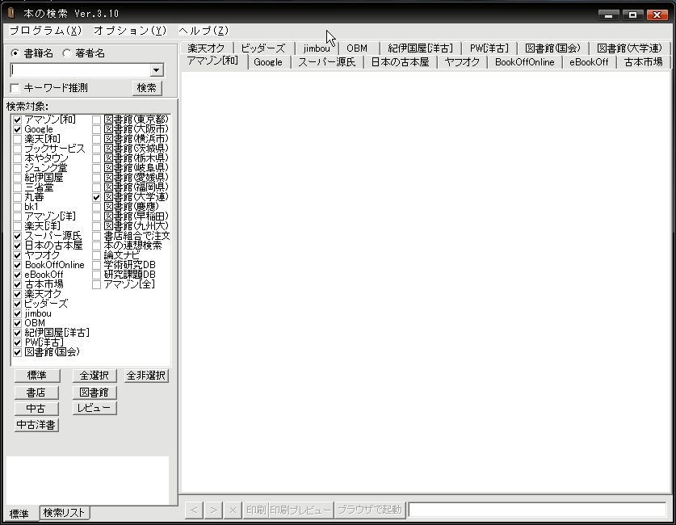Select the アマゾン[和] tab
676x525 pixels.
tap(212, 61)
